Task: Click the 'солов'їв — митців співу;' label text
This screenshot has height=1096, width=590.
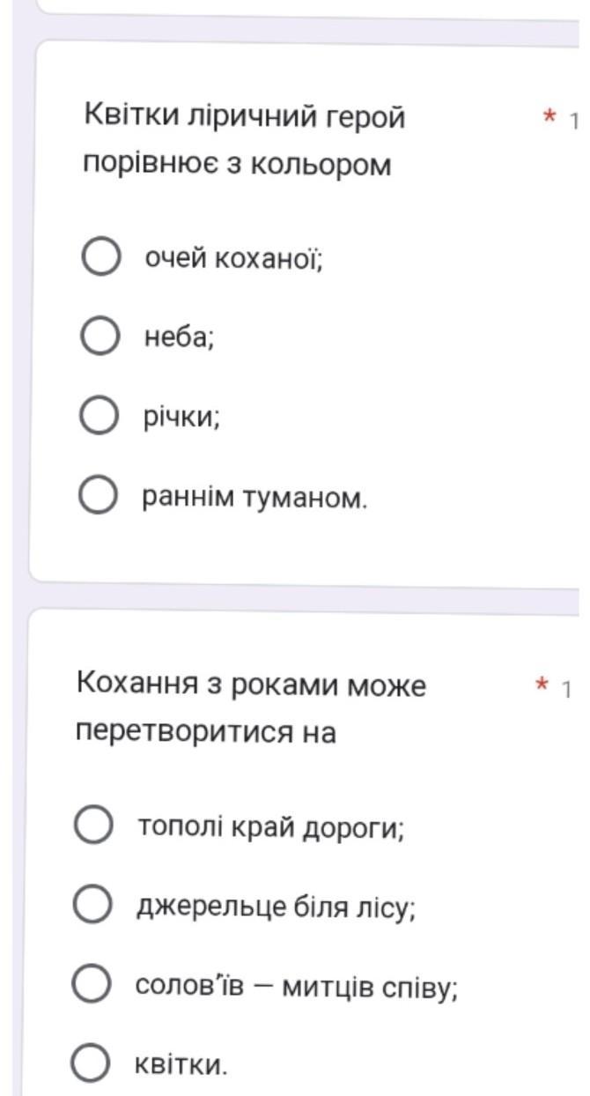Action: tap(297, 985)
